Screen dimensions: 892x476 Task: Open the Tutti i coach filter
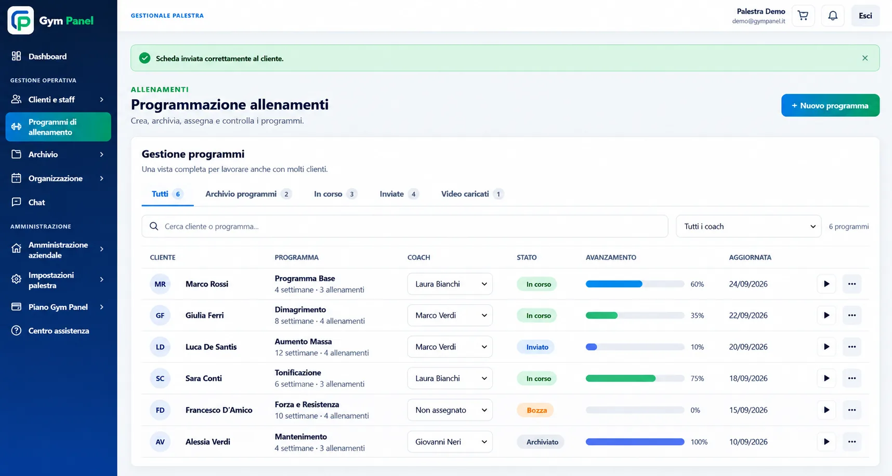[x=749, y=226]
